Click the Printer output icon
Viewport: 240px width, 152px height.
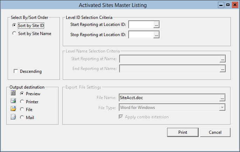pyautogui.click(x=13, y=102)
